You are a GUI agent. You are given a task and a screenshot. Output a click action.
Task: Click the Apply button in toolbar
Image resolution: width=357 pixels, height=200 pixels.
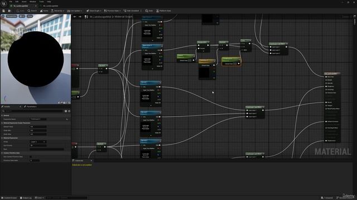(x=21, y=11)
